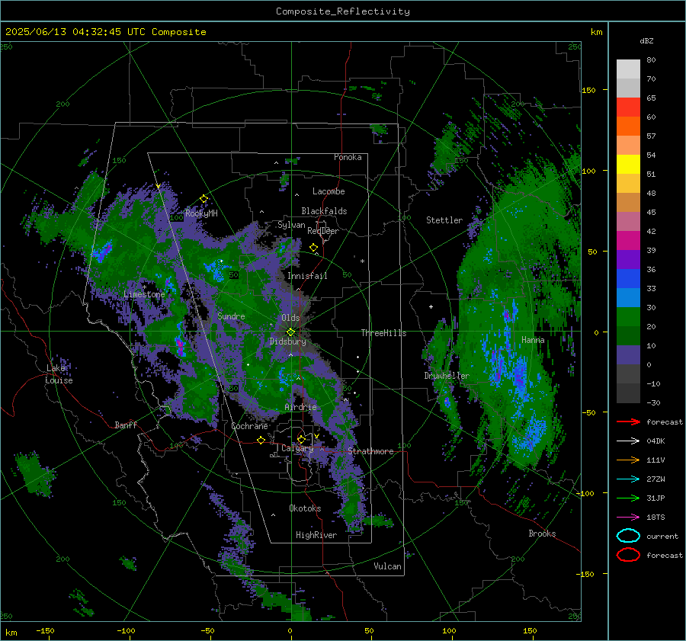Screen dimensions: 686x641
Task: Click the yellow diamond marker above Calgary
Action: (x=301, y=439)
